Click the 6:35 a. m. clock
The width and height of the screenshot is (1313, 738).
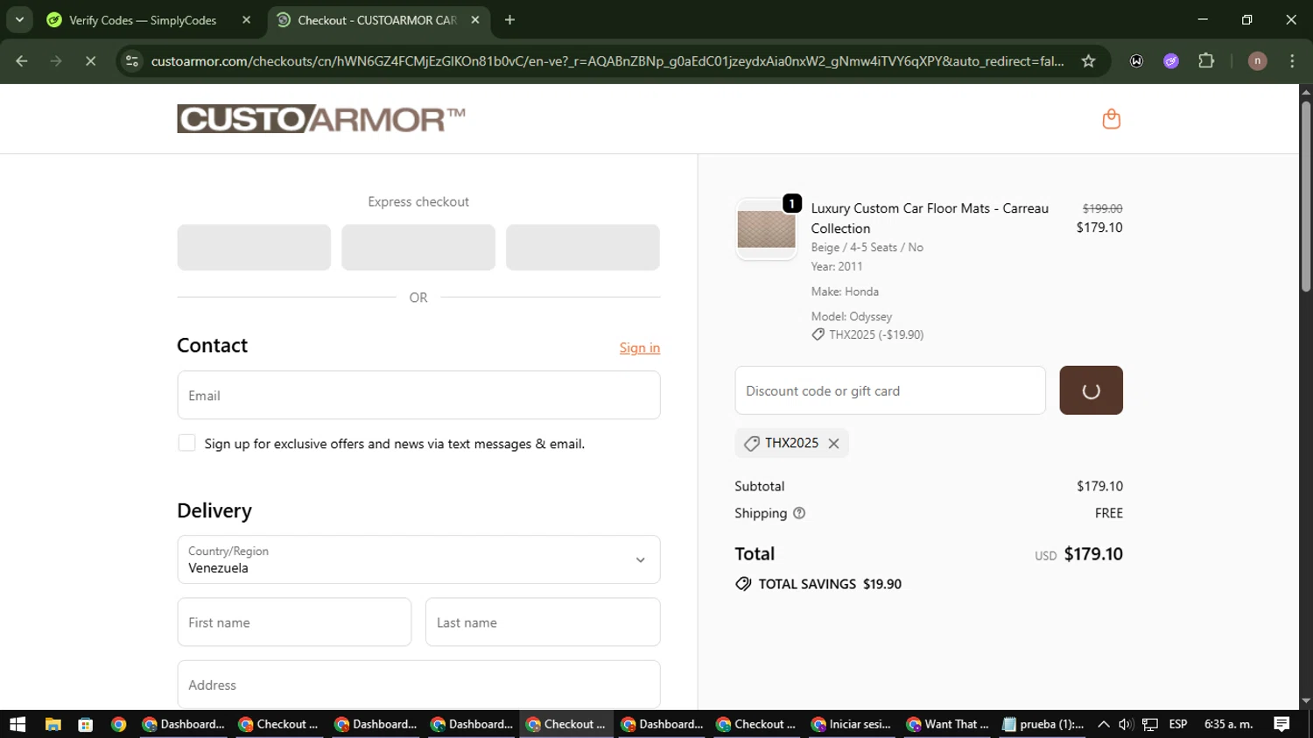(1228, 724)
